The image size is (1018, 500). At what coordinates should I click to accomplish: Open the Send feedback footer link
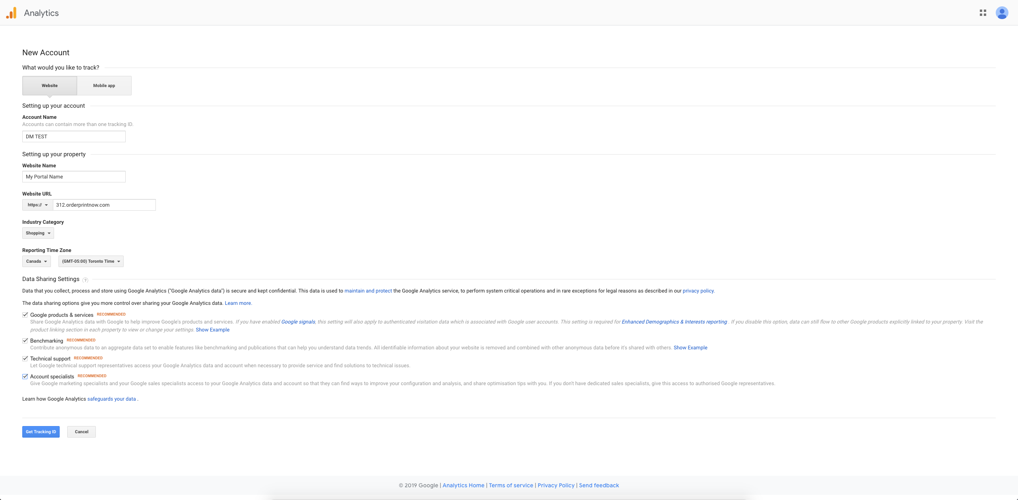pos(598,485)
